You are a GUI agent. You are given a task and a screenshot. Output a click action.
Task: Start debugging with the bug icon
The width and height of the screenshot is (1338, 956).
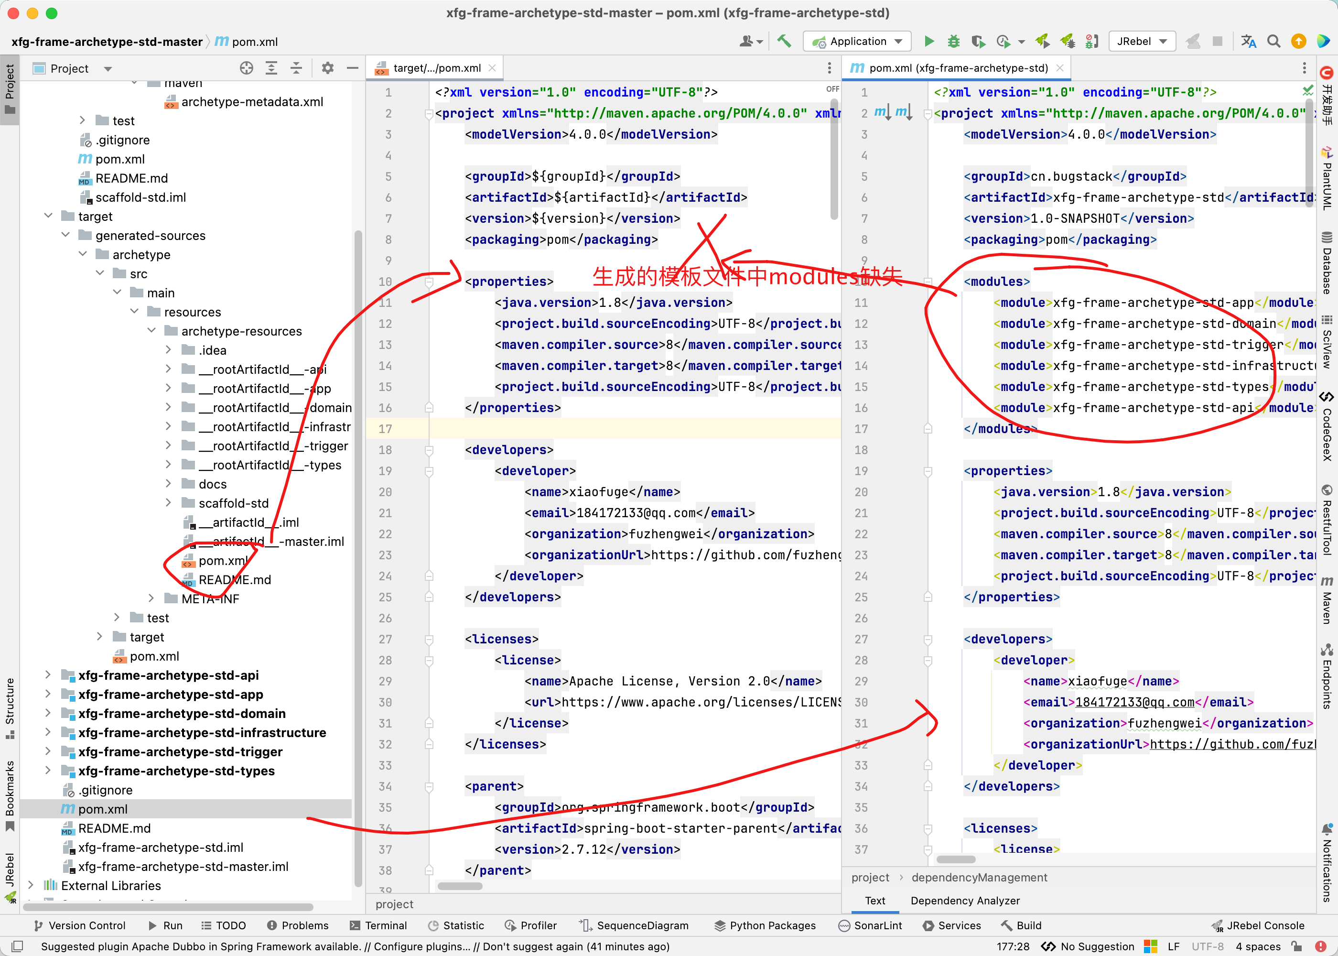(954, 41)
